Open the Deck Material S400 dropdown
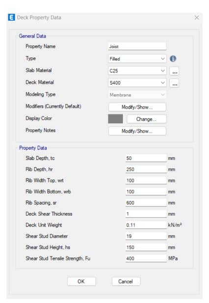This screenshot has height=303, width=209. coord(137,83)
